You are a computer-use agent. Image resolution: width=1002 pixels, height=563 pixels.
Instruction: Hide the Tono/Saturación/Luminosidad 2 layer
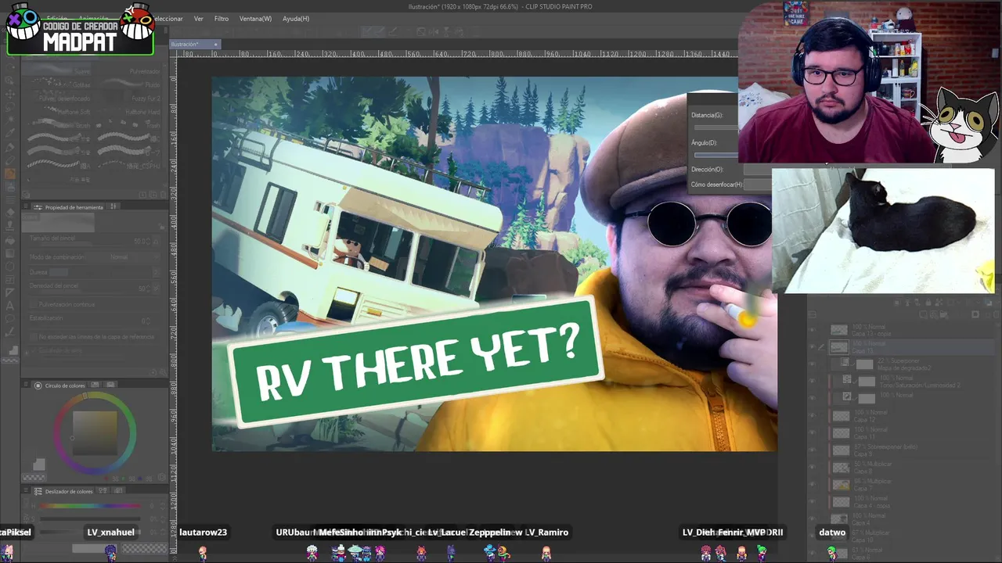point(812,381)
